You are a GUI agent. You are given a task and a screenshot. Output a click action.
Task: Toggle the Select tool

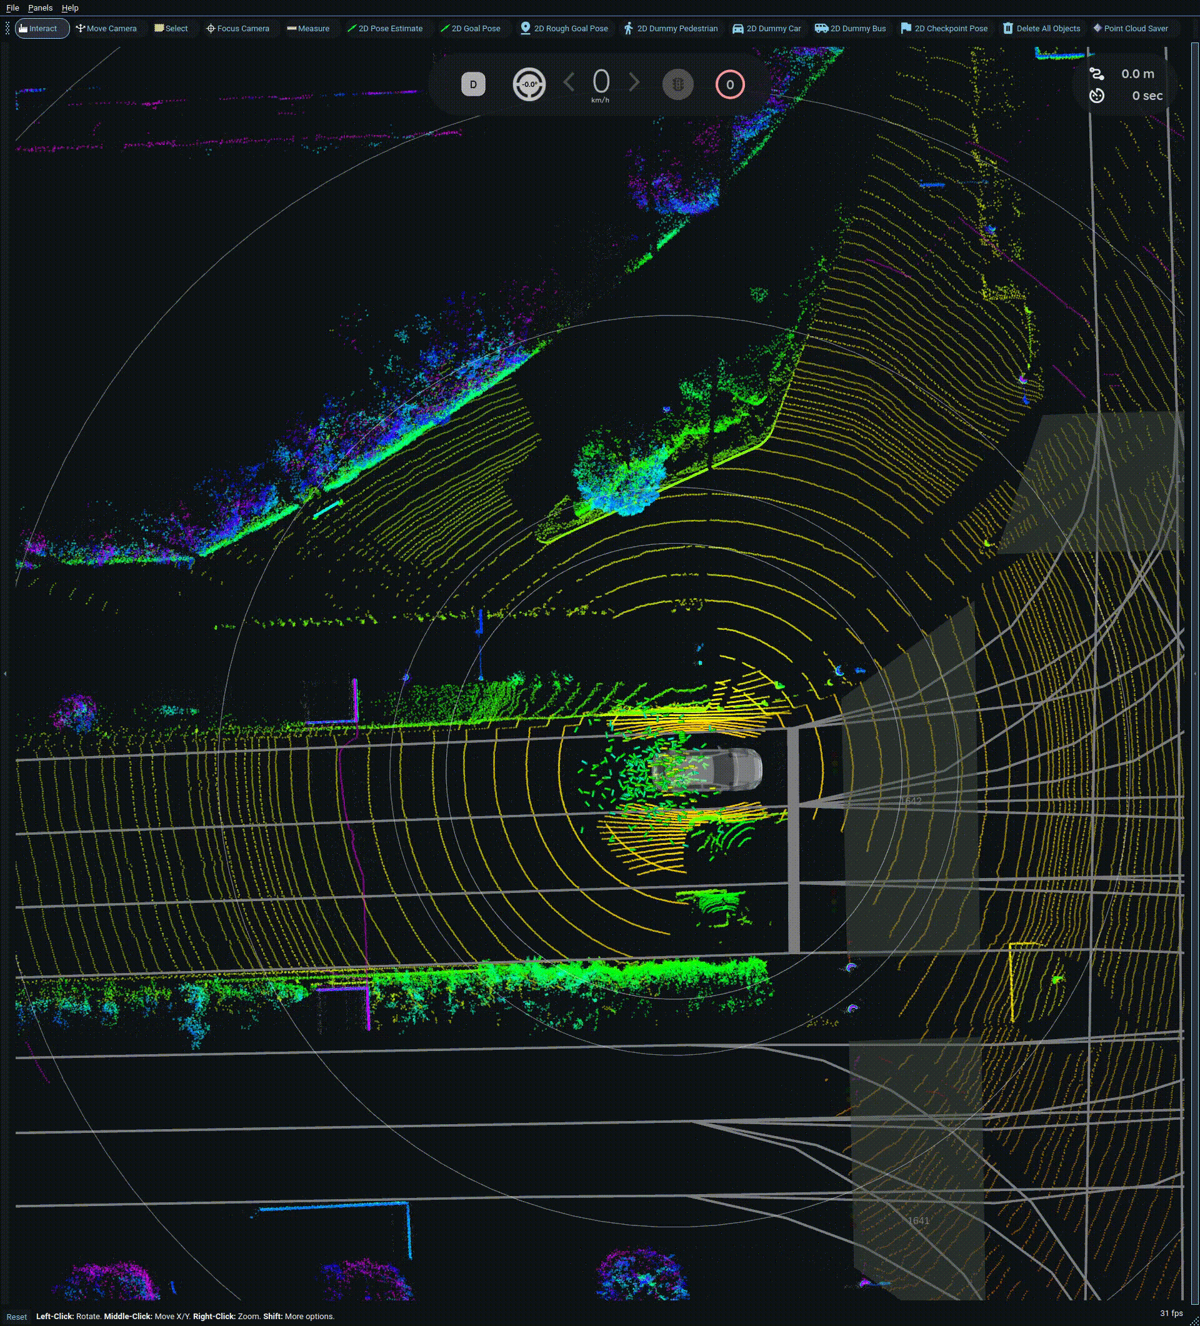click(171, 28)
